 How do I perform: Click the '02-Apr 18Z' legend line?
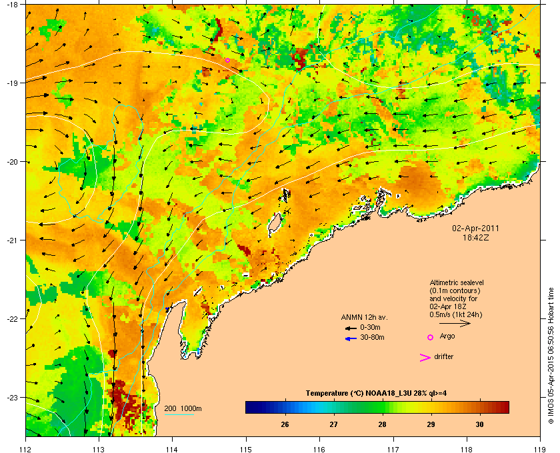pos(448,306)
